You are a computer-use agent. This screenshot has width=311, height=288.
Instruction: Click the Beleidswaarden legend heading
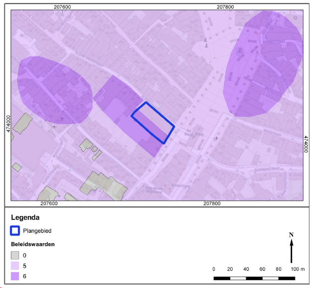click(33, 244)
